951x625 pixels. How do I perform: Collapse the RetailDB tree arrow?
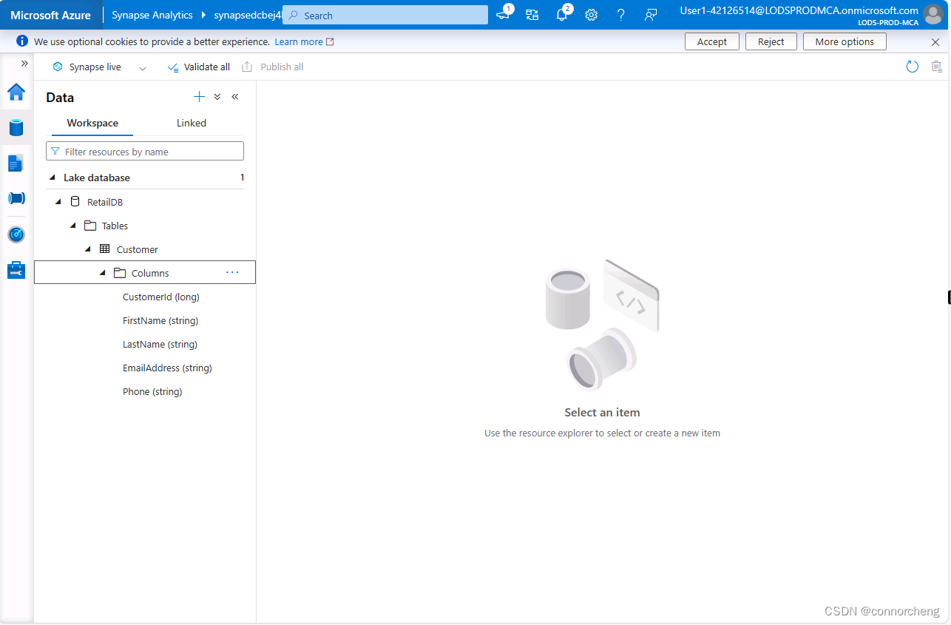(x=58, y=202)
